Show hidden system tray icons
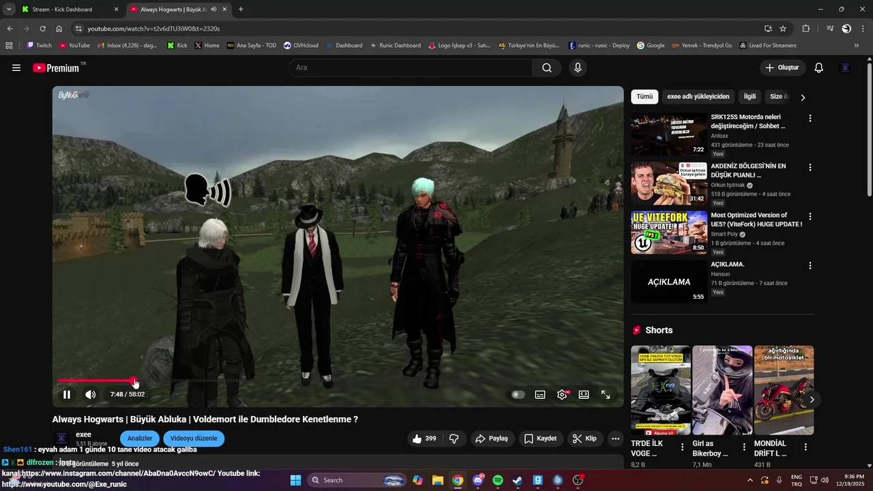Screen dimensions: 873x491 coord(750,480)
